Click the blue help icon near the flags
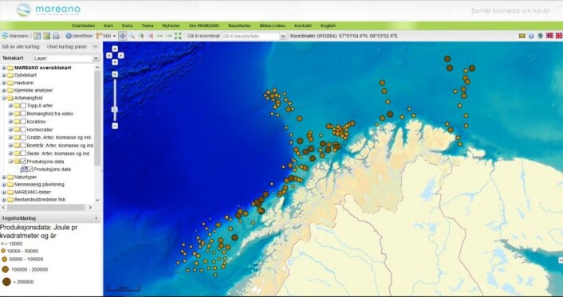563x297 pixels. click(531, 36)
